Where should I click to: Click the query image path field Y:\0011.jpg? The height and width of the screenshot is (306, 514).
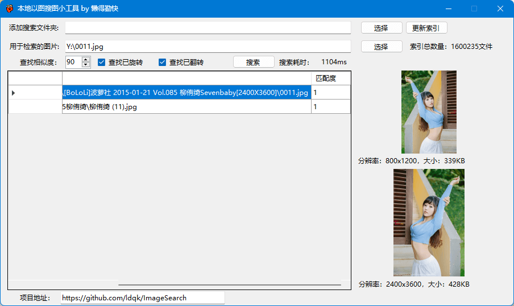pos(208,47)
